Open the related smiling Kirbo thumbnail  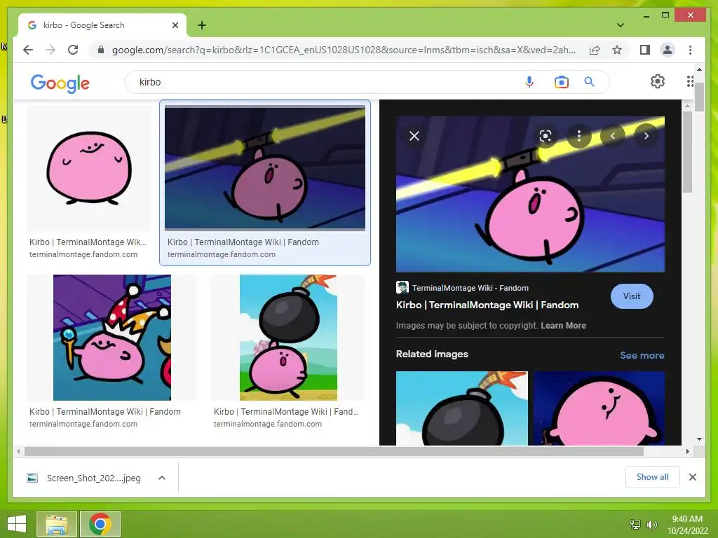tap(599, 408)
